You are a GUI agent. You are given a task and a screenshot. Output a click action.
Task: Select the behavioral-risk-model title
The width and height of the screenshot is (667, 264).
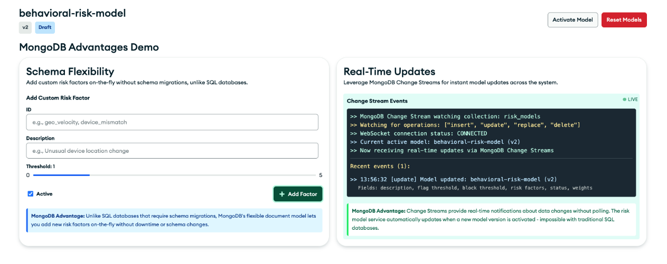(x=72, y=13)
